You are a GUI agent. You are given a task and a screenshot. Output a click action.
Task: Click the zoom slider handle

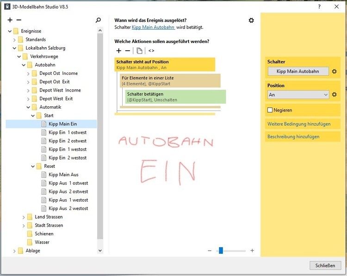(221, 251)
